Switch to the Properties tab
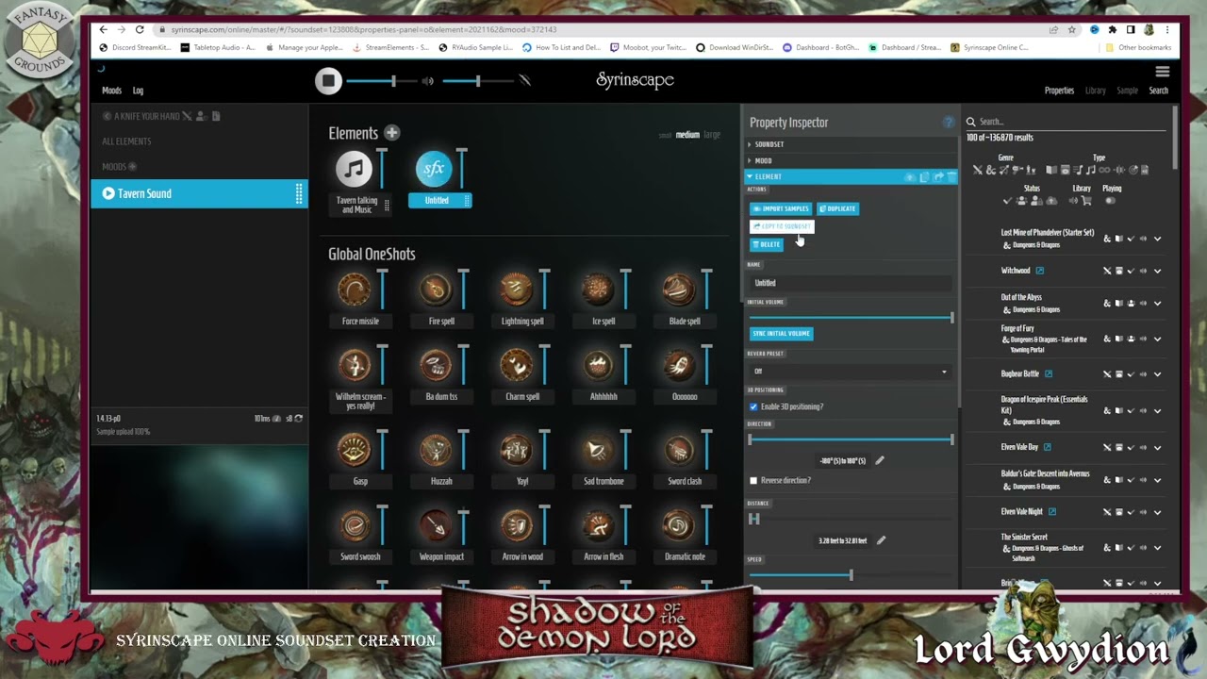This screenshot has width=1207, height=679. coord(1059,91)
